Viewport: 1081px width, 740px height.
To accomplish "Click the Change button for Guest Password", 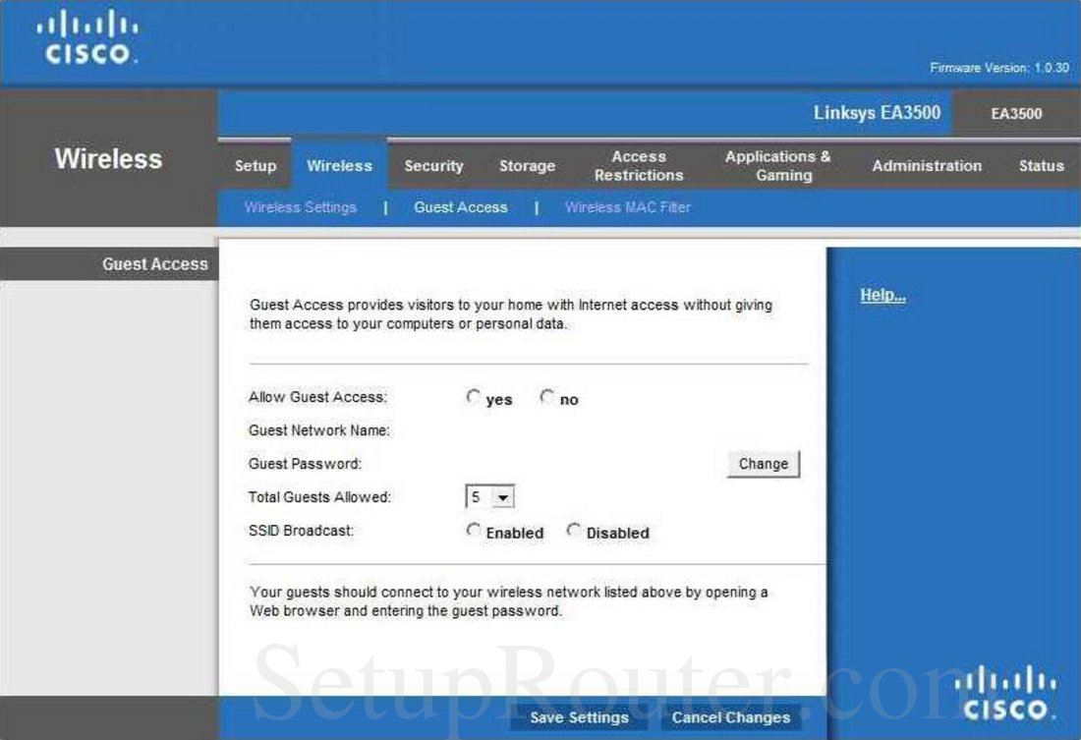I will click(764, 463).
